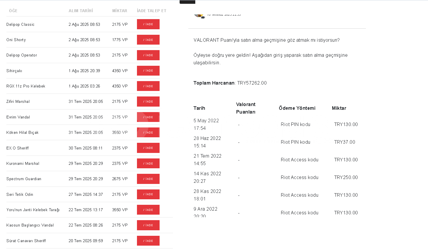Select the TRY250.00 amount
This screenshot has height=252, width=428.
click(x=346, y=177)
